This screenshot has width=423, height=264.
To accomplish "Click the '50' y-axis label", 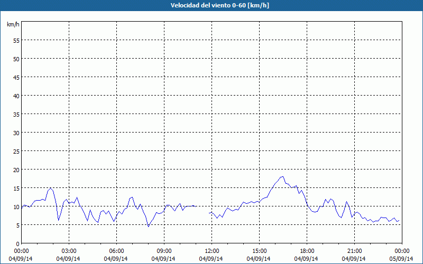I will (x=16, y=59).
